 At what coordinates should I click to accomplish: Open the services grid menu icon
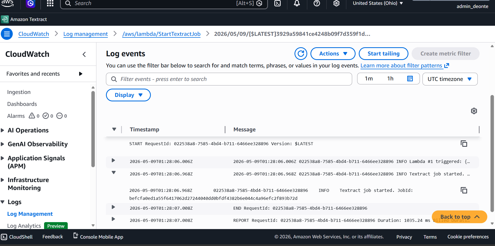(x=50, y=3)
